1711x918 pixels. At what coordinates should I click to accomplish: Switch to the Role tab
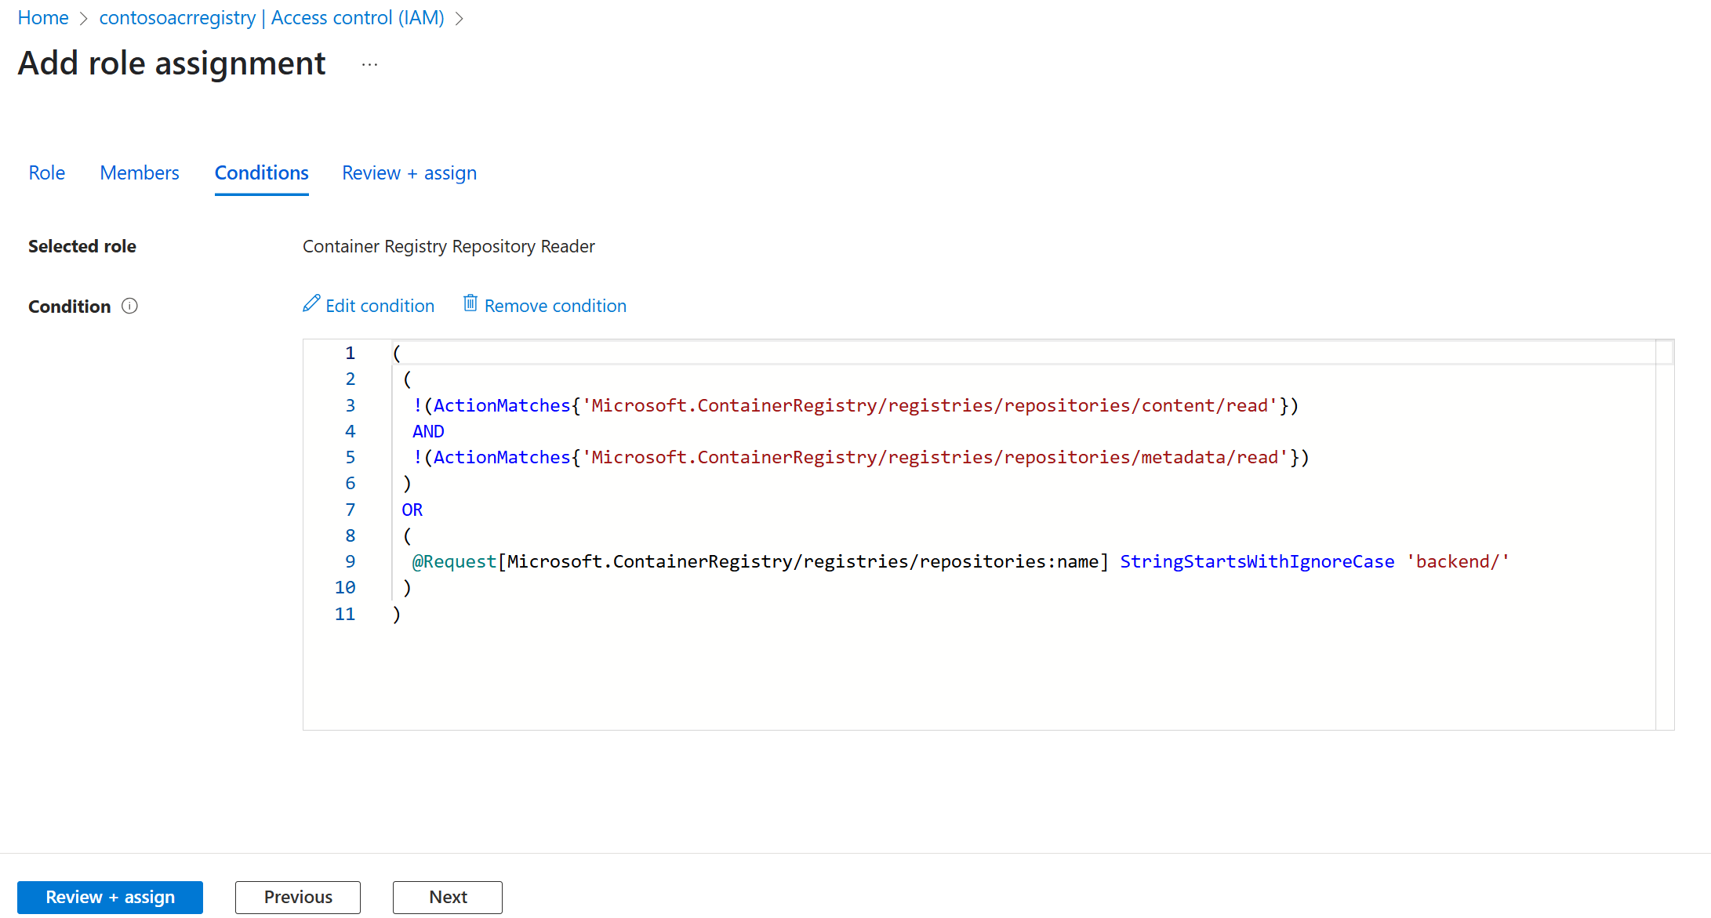pos(46,173)
